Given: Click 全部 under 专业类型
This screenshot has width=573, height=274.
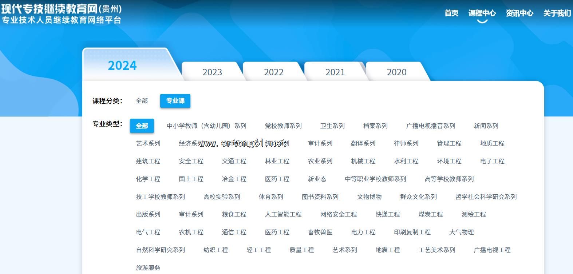Looking at the screenshot, I should tap(142, 126).
